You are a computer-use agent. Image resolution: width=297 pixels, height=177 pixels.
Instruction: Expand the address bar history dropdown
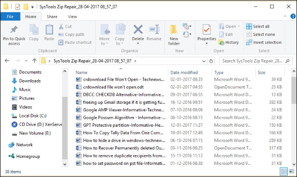pyautogui.click(x=204, y=61)
